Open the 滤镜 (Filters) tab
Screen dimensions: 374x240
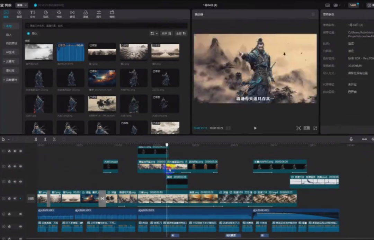click(x=86, y=14)
